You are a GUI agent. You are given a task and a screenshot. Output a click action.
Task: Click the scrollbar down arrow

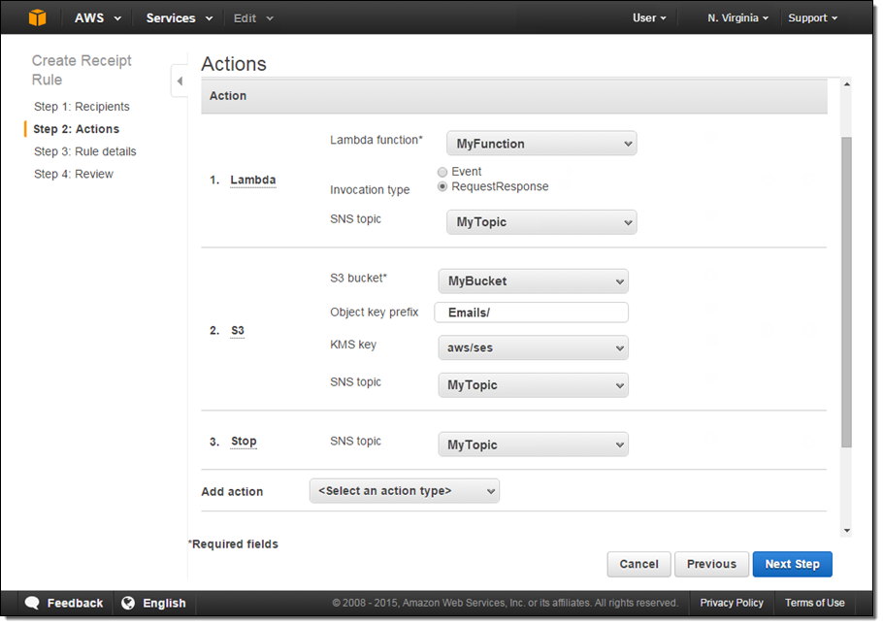click(x=846, y=530)
